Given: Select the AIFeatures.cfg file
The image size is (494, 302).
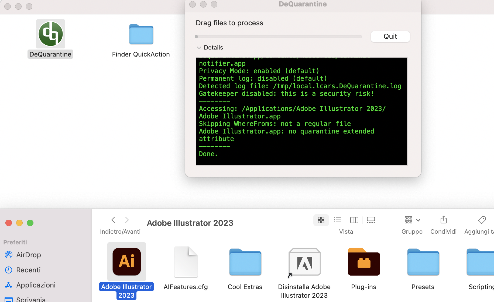Looking at the screenshot, I should (186, 262).
